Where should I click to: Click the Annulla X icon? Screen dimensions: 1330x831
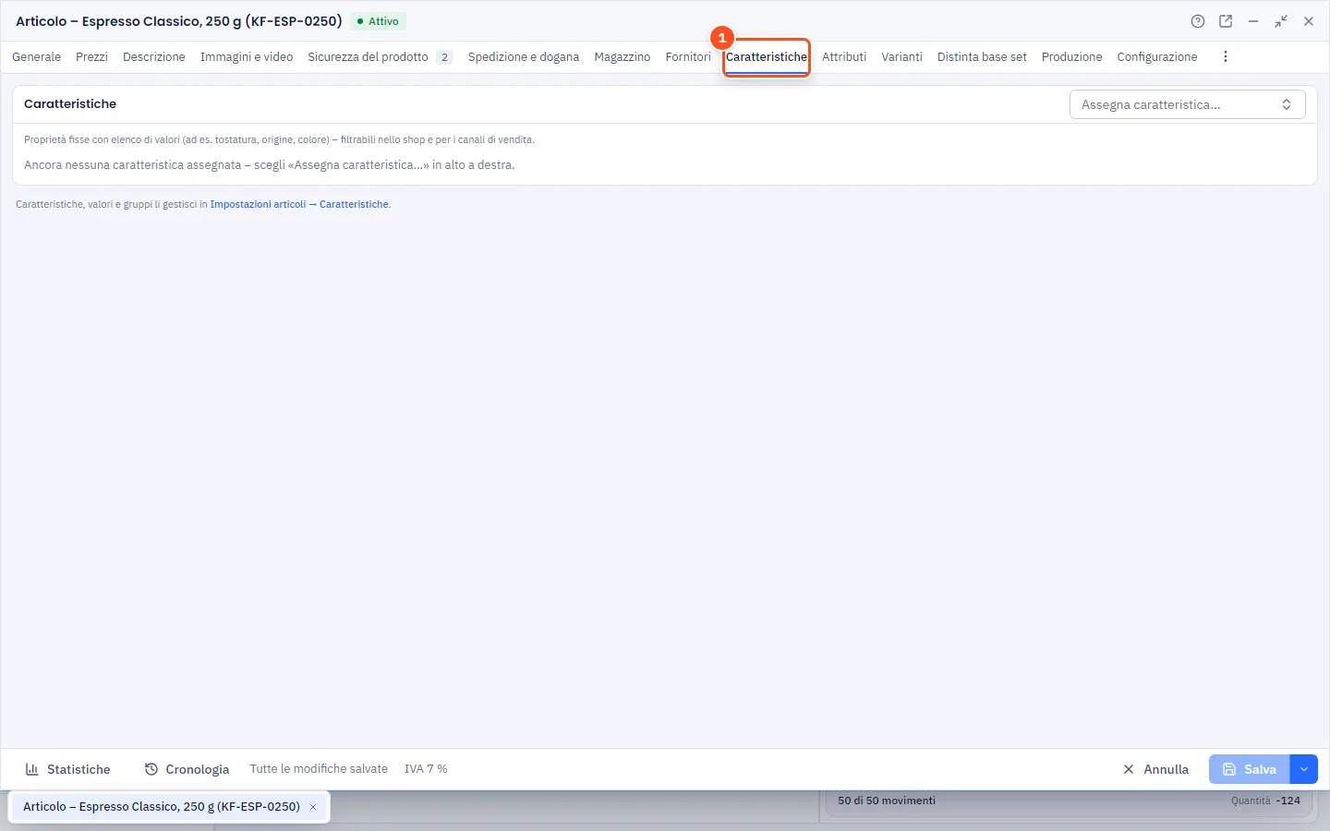[x=1129, y=769]
